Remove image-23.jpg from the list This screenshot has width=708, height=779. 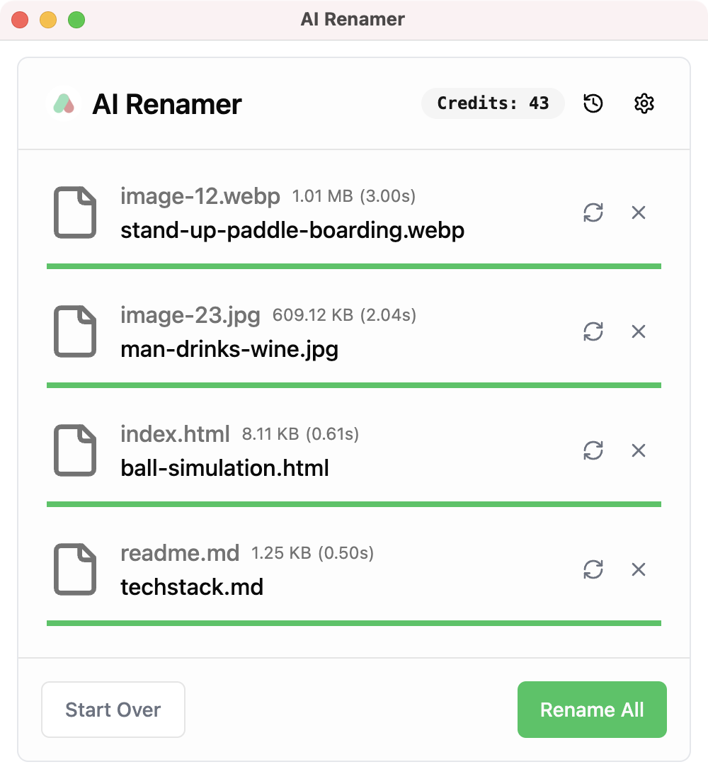coord(639,331)
